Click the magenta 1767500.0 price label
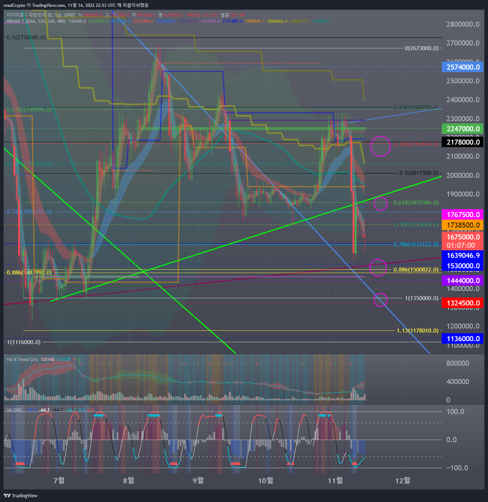Image resolution: width=488 pixels, height=502 pixels. click(463, 215)
